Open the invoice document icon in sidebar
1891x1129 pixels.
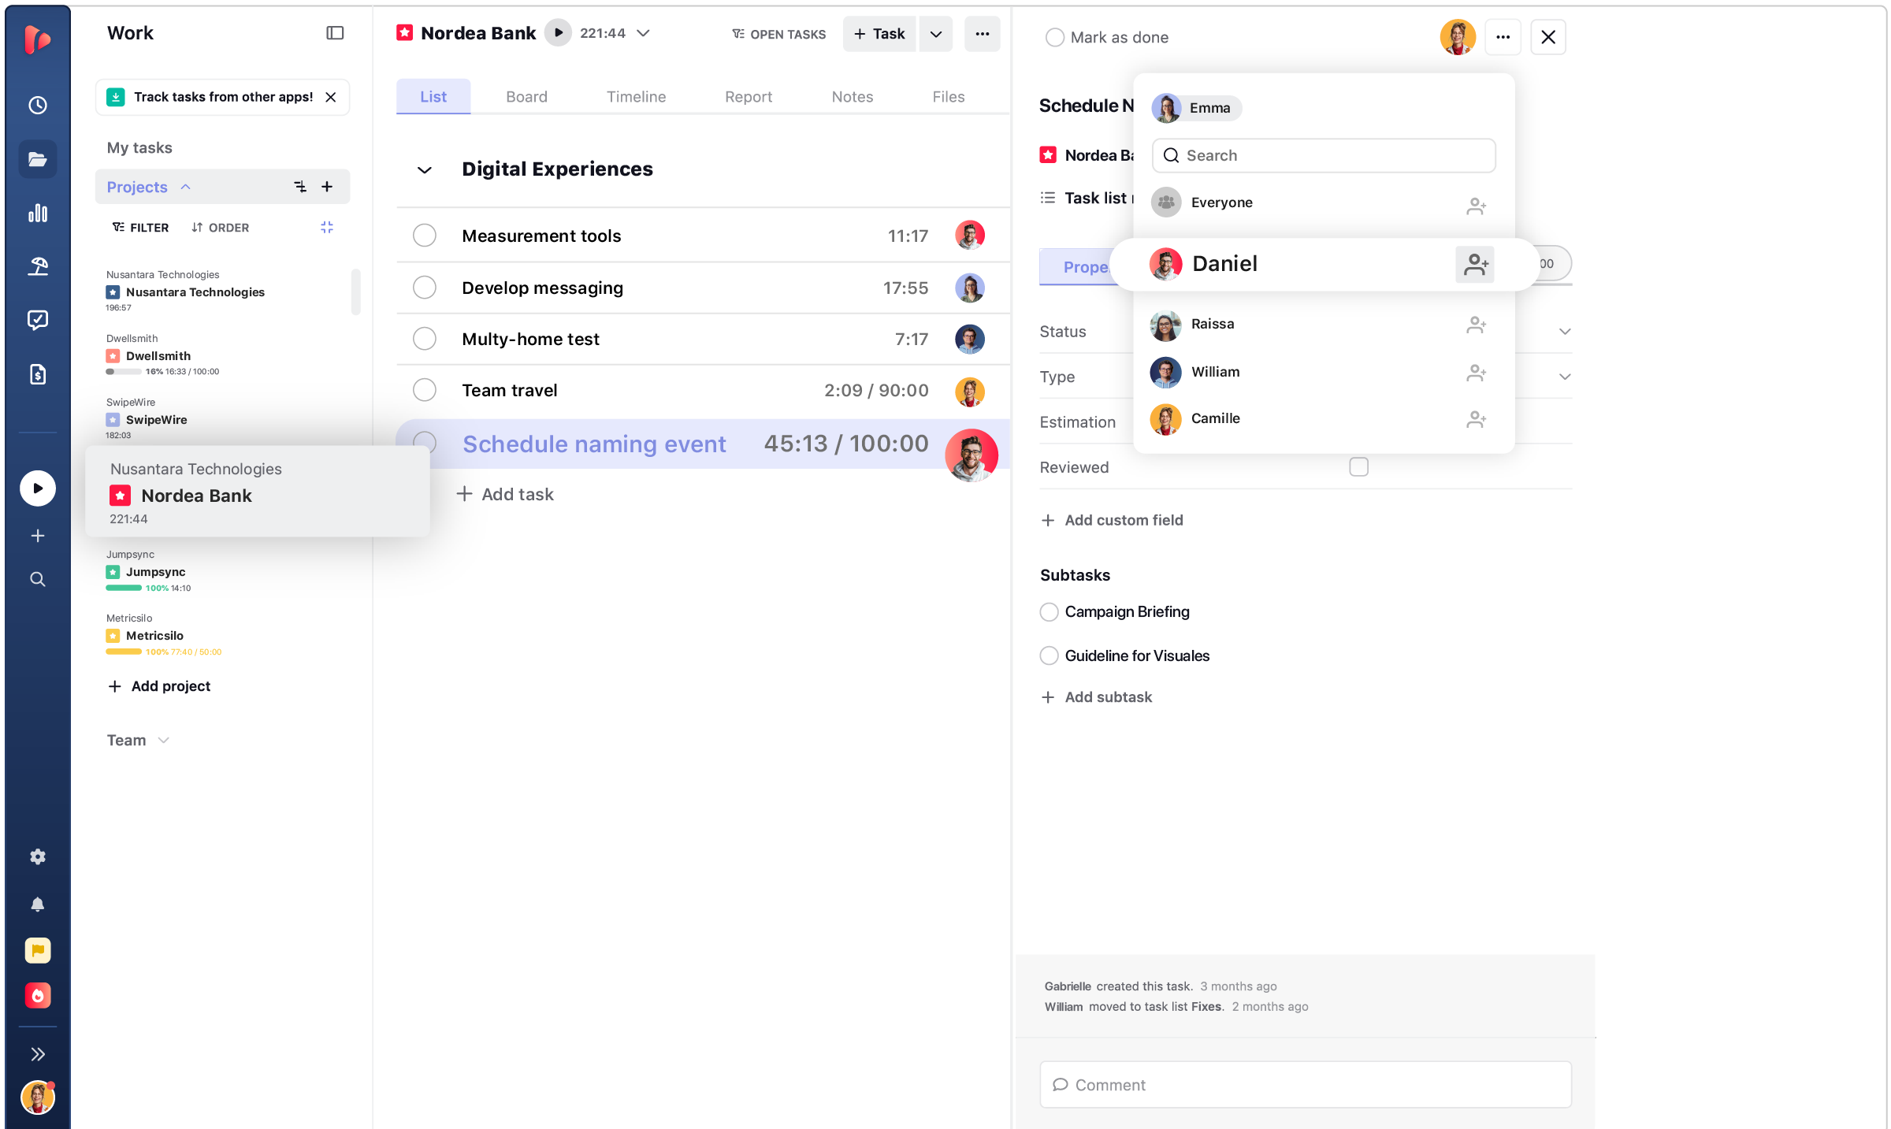pos(38,374)
